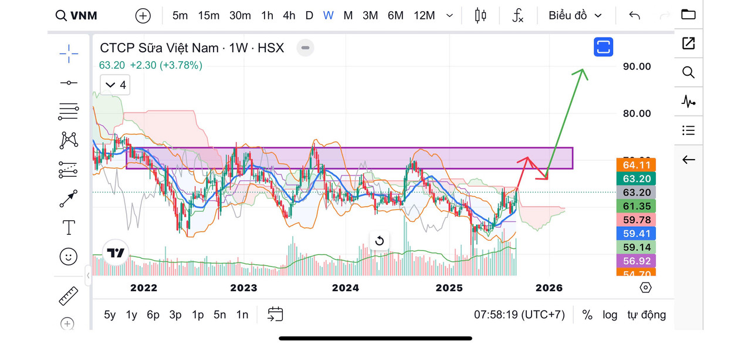This screenshot has width=751, height=347.
Task: Open the pulse activity icon in sidebar
Action: 688,102
